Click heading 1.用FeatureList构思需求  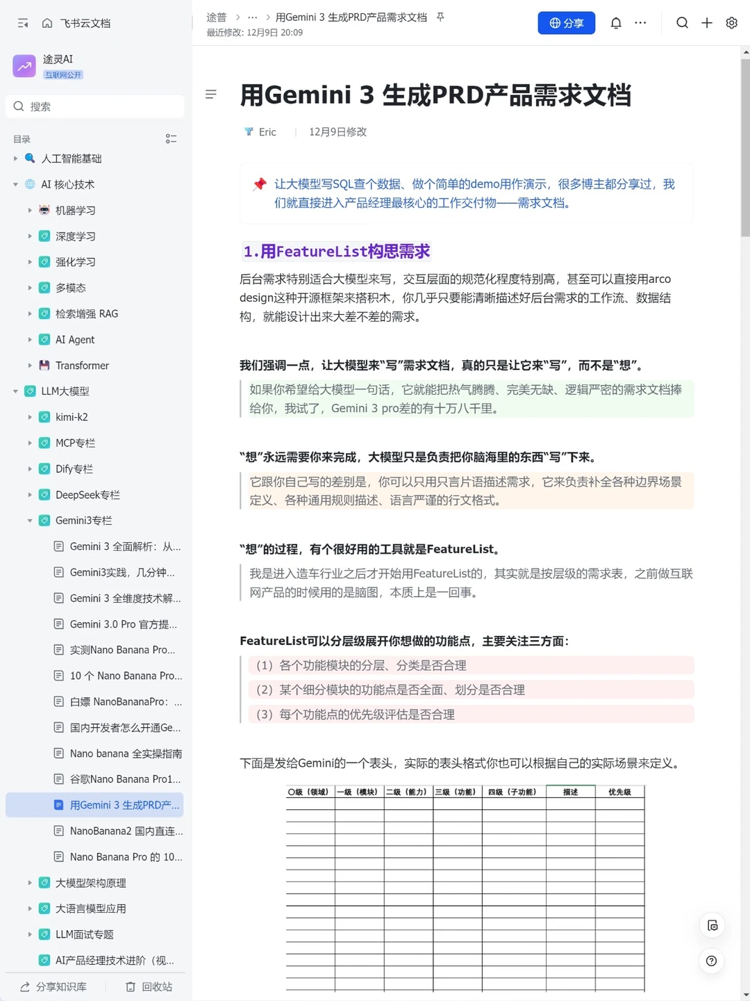click(337, 251)
